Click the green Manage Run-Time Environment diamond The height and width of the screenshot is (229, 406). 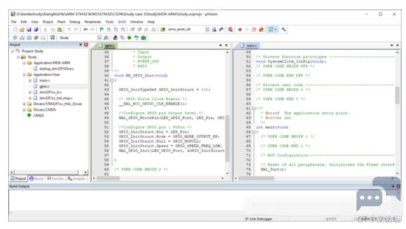coord(129,38)
